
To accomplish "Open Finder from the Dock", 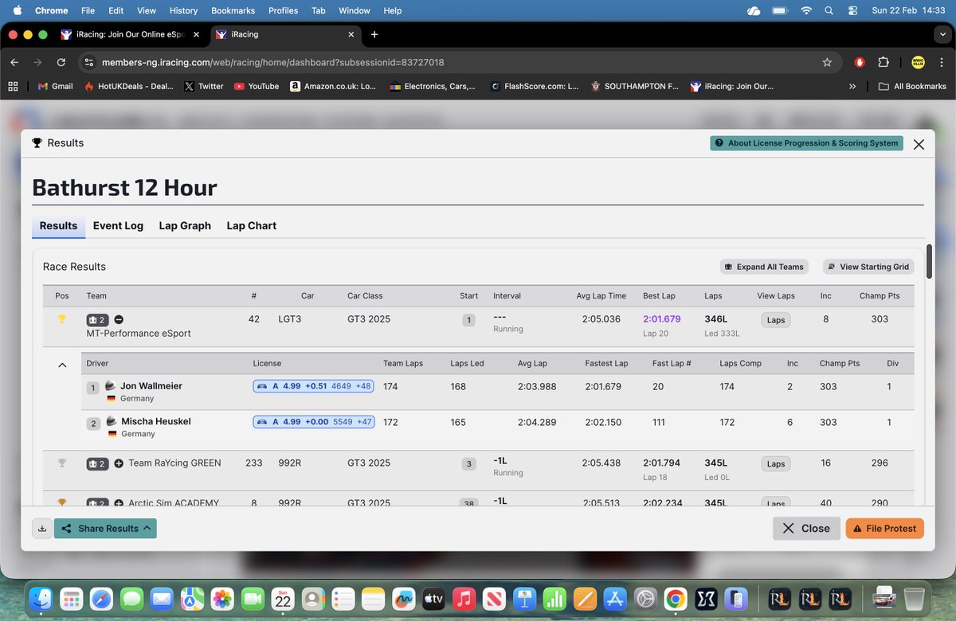I will 41,598.
